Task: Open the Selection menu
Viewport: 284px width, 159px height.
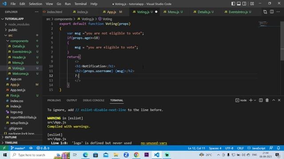Action: tap(35, 4)
